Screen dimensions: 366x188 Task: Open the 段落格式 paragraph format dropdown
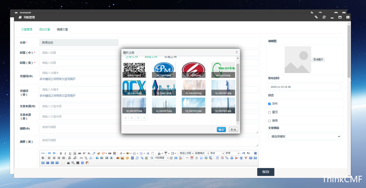[201, 153]
